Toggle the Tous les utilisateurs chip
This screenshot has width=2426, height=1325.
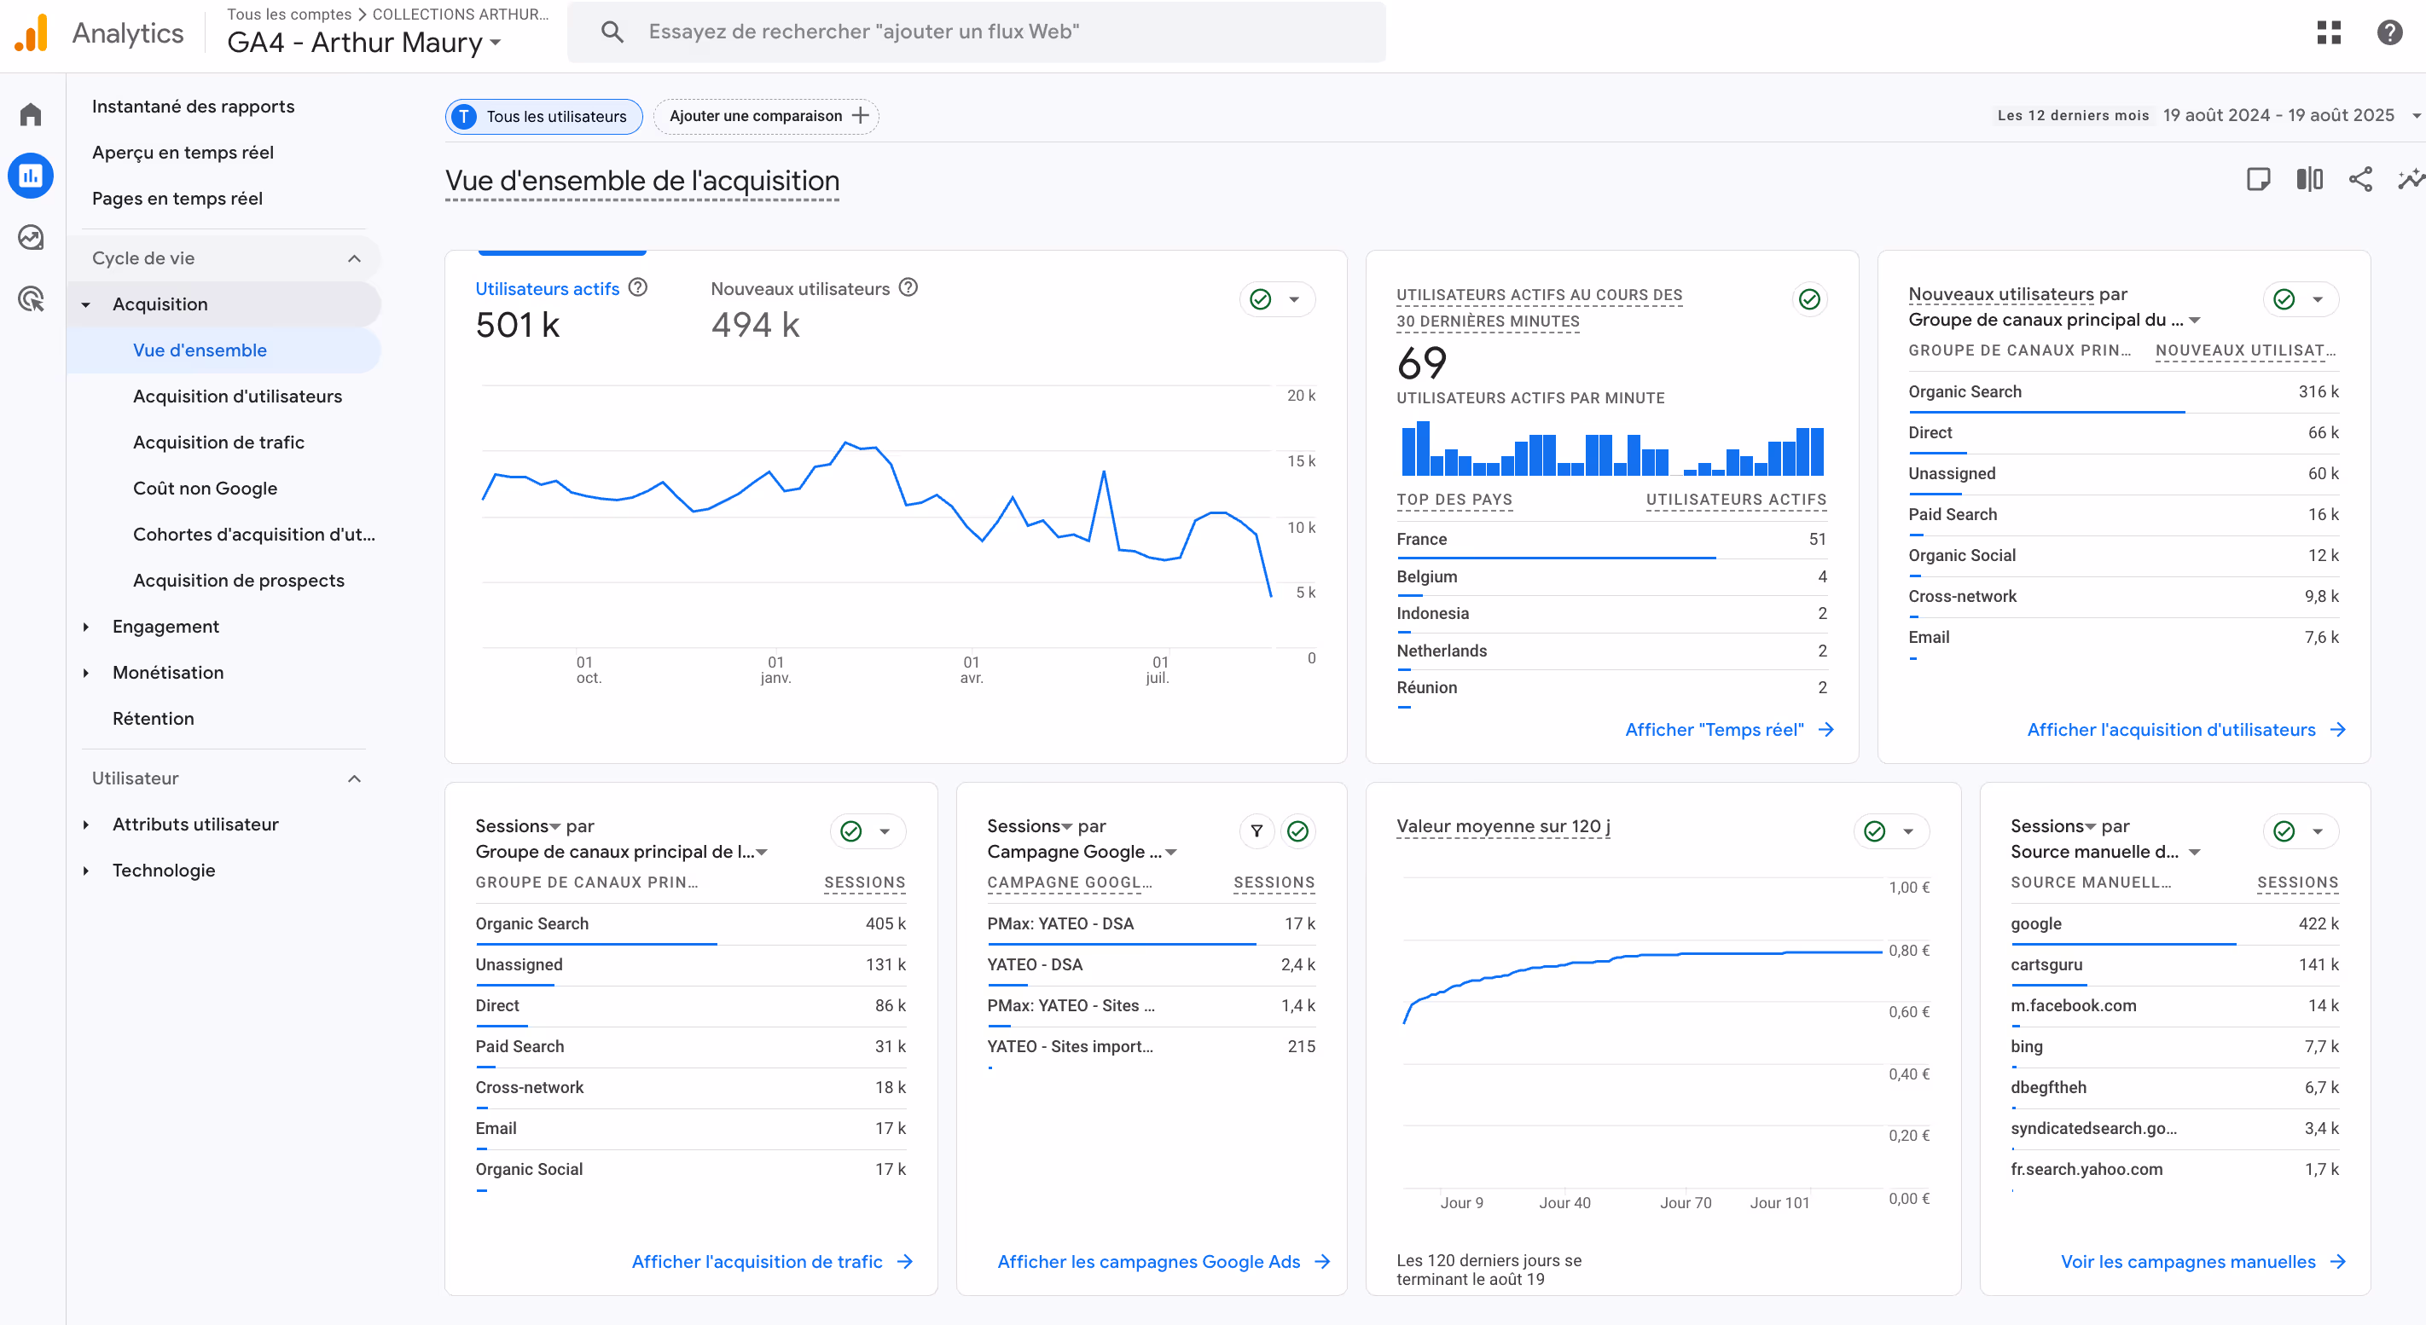543,117
